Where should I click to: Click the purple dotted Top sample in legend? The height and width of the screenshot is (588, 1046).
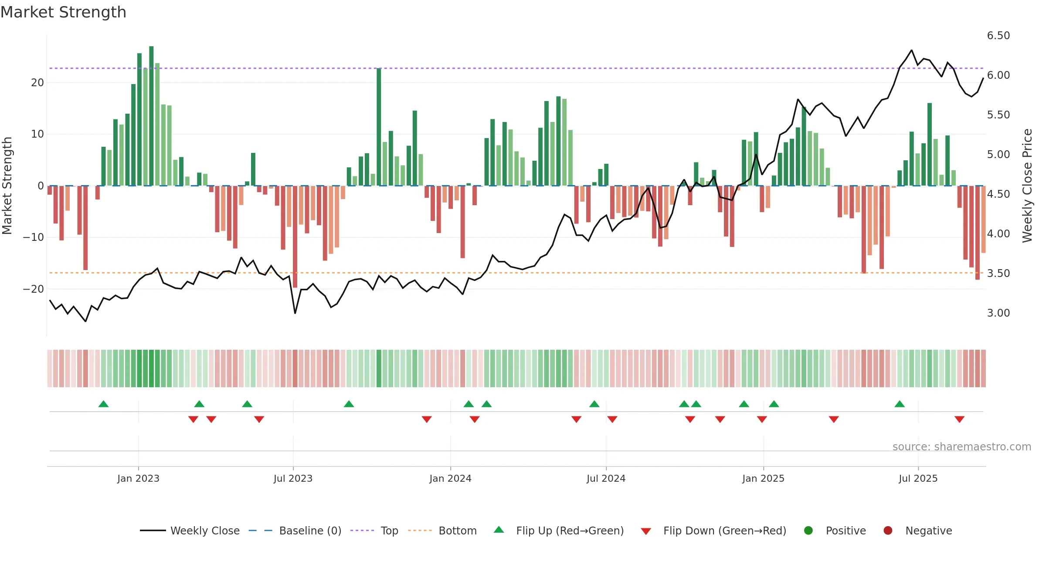[x=362, y=531]
